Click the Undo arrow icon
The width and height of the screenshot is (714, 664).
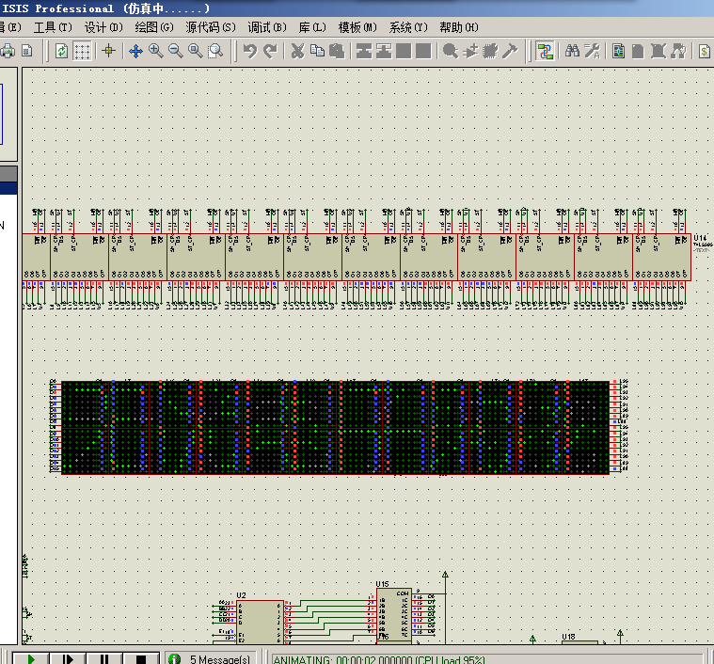[250, 51]
